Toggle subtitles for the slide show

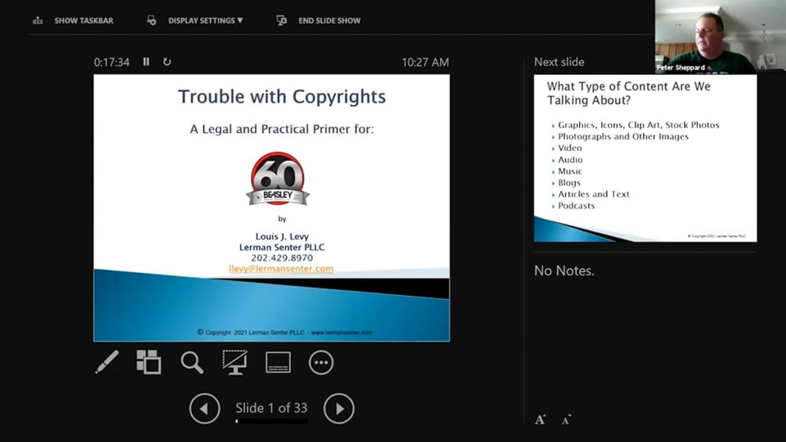pyautogui.click(x=278, y=362)
